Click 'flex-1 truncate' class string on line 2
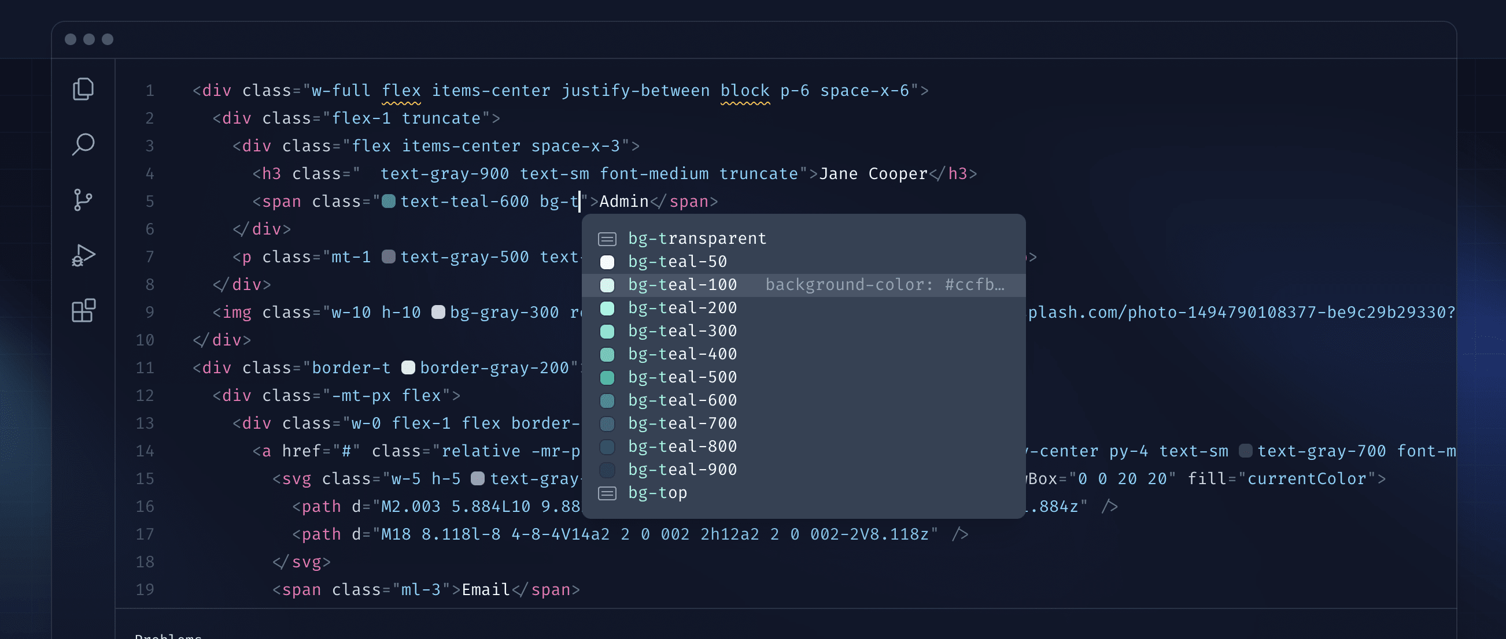 (407, 118)
